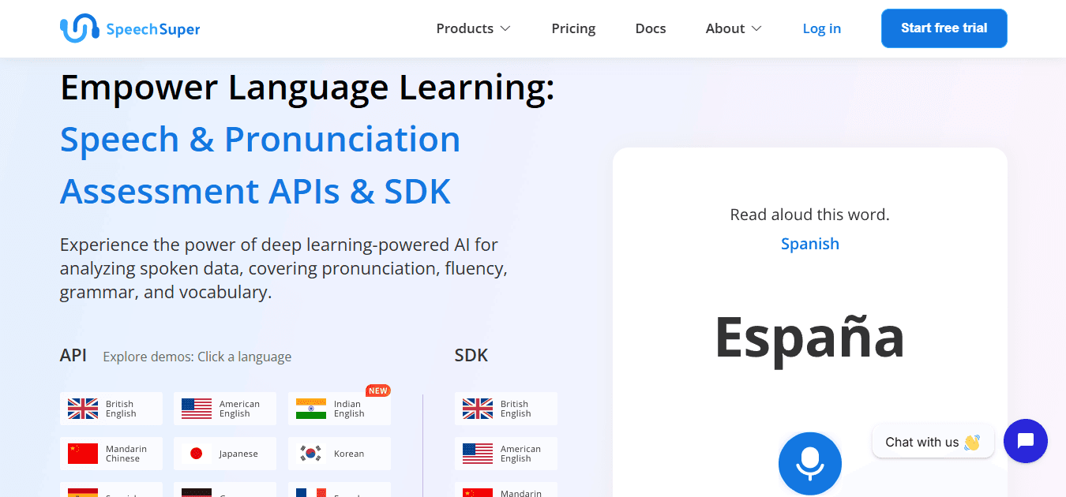Go to the Pricing page

pyautogui.click(x=573, y=28)
